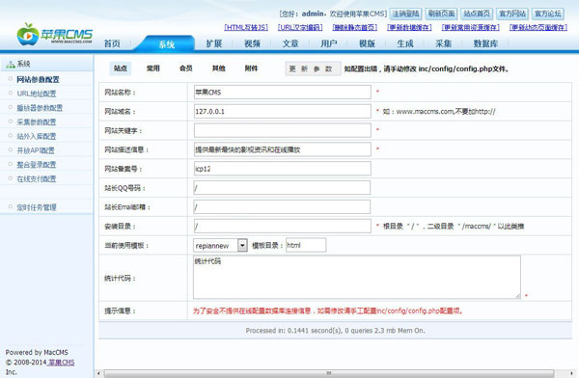
Task: Click the 官方论坛 button
Action: pos(548,14)
